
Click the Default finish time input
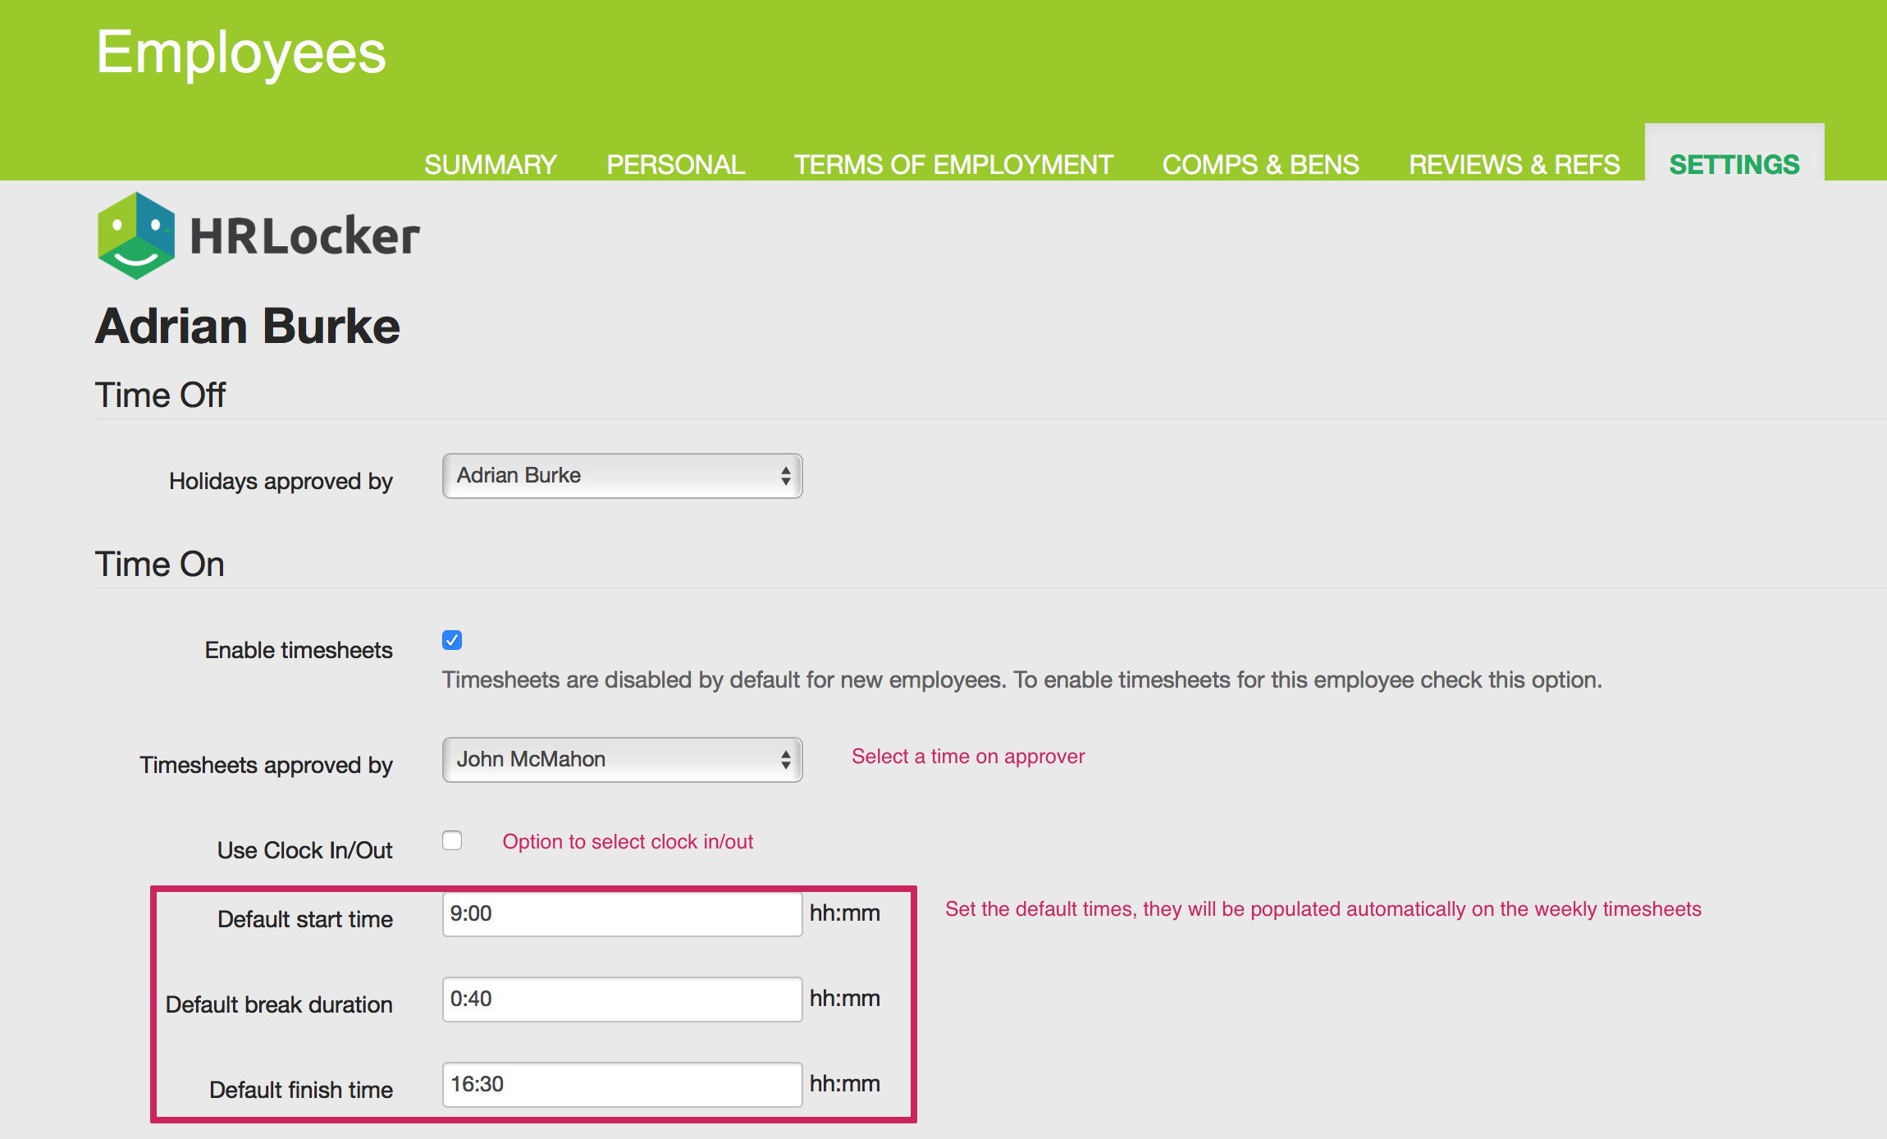[621, 1085]
